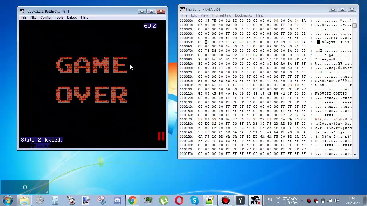Open Hex Editor Edit menu
Image resolution: width=367 pixels, height=206 pixels.
click(194, 15)
